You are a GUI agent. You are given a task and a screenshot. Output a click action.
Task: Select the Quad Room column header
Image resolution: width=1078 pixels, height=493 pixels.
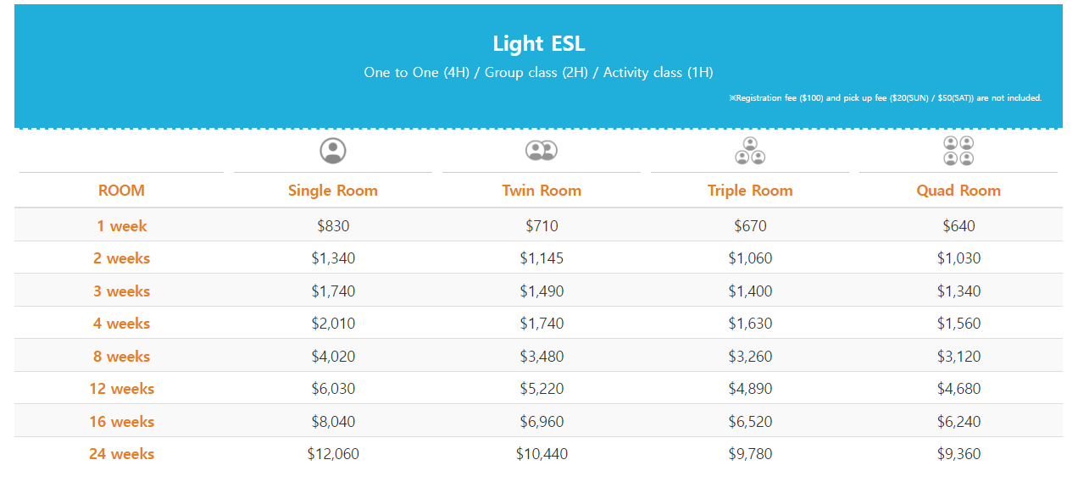(x=959, y=191)
